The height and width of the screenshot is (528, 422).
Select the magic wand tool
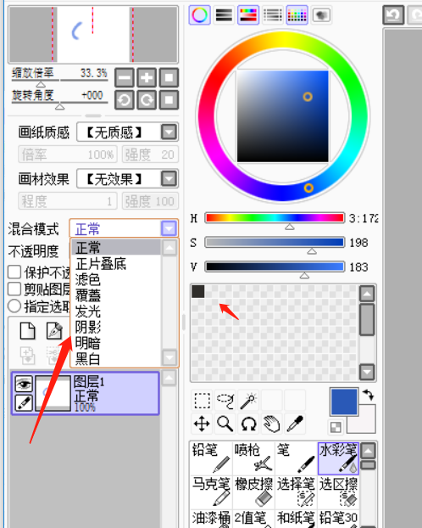[x=249, y=400]
